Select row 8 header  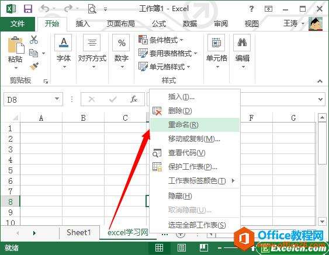(x=11, y=201)
